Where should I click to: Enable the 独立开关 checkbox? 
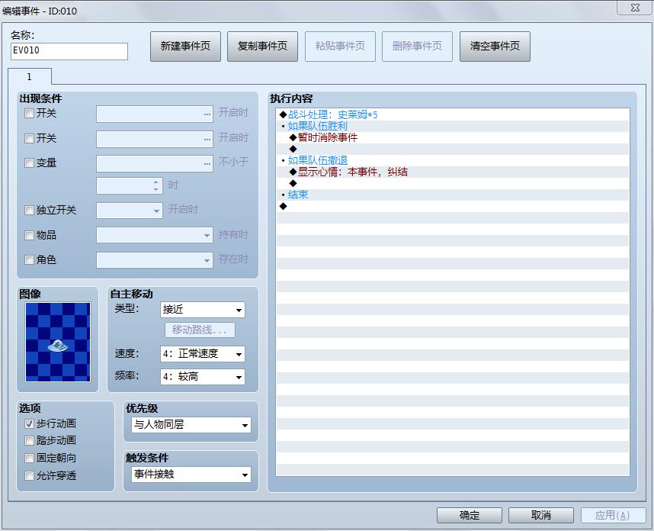coord(29,210)
